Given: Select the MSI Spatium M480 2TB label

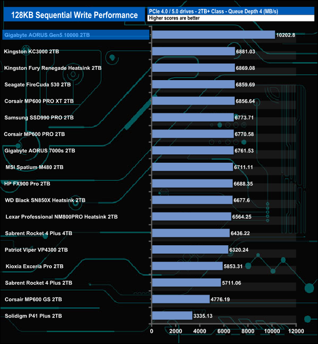Looking at the screenshot, I should [34, 167].
